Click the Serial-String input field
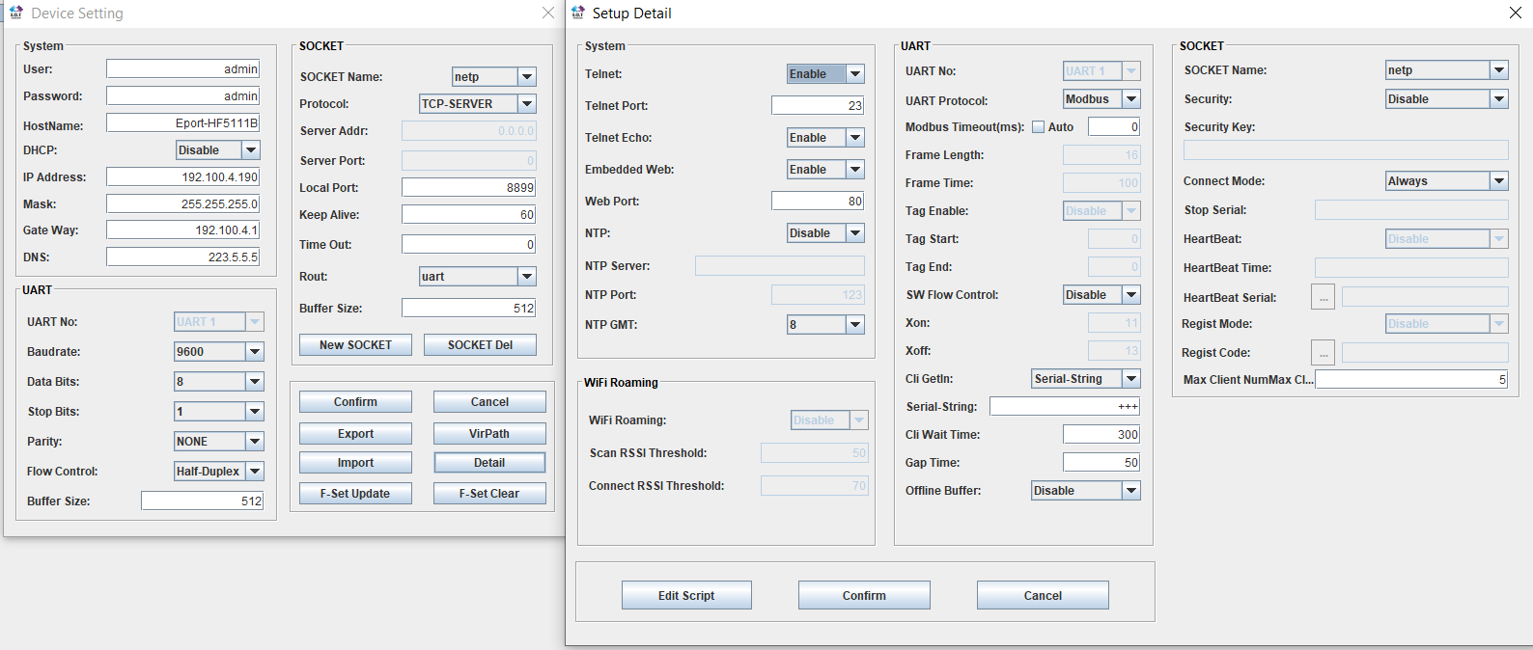The image size is (1533, 650). pos(1065,407)
